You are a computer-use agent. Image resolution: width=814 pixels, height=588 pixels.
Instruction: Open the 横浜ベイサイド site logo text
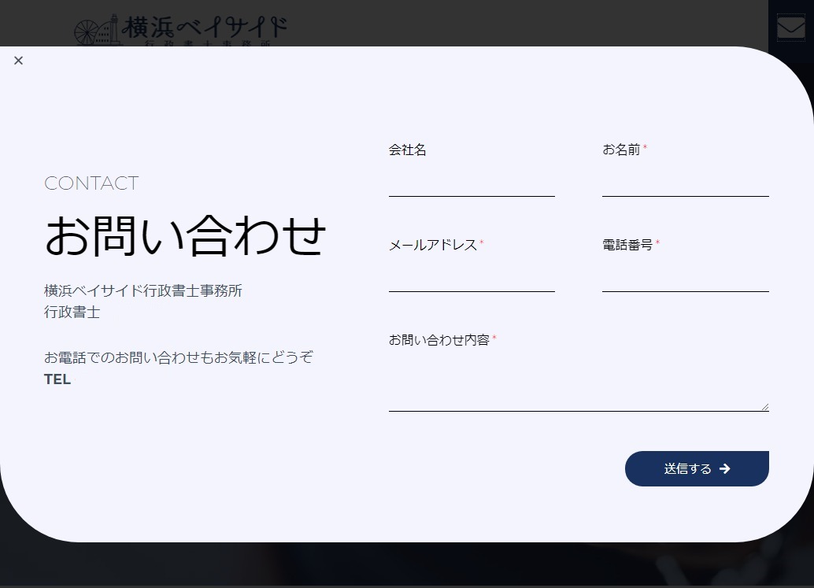pyautogui.click(x=205, y=29)
